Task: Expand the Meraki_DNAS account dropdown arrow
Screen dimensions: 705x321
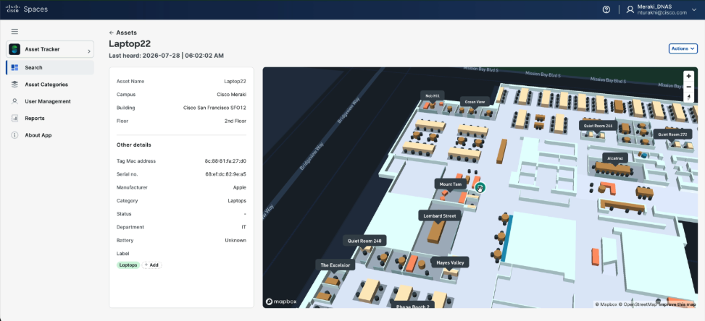Action: (x=694, y=9)
